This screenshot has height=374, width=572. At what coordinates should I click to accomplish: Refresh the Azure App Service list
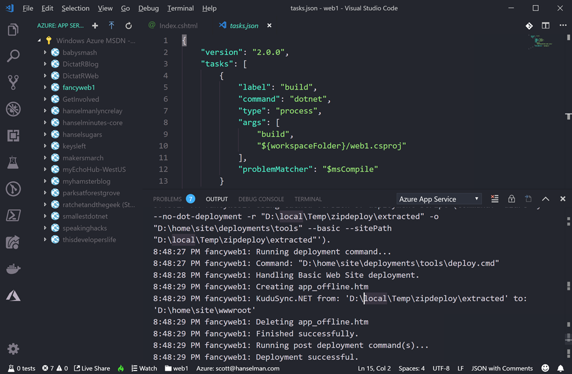[x=129, y=26]
